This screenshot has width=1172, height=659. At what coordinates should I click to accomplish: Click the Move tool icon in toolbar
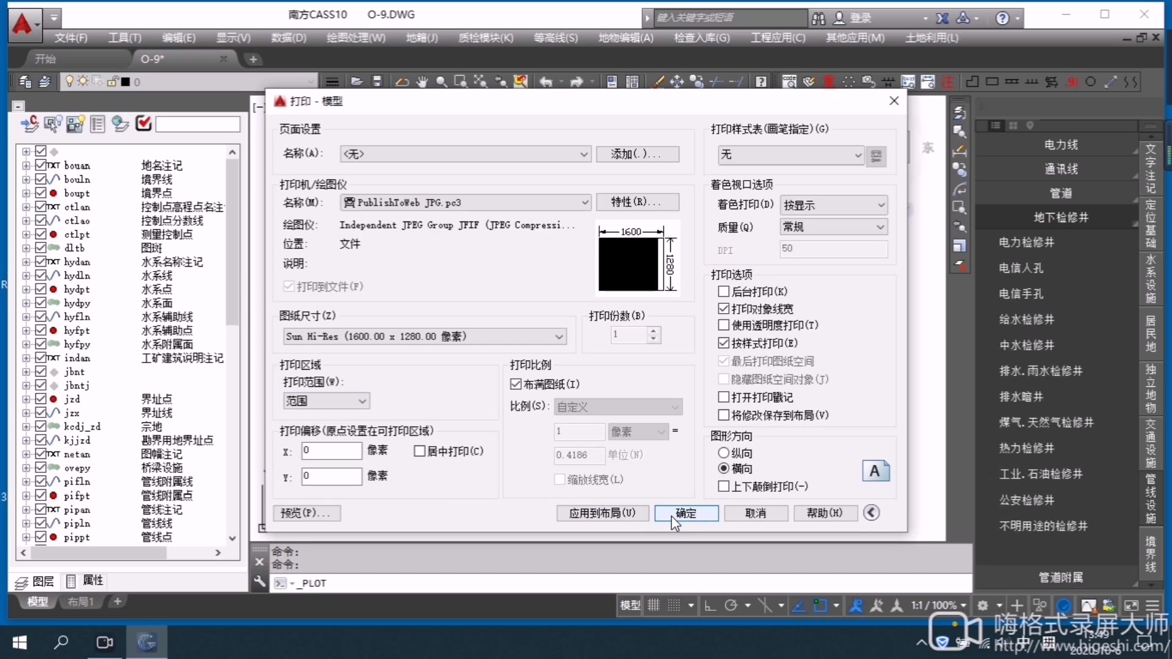[x=677, y=82]
